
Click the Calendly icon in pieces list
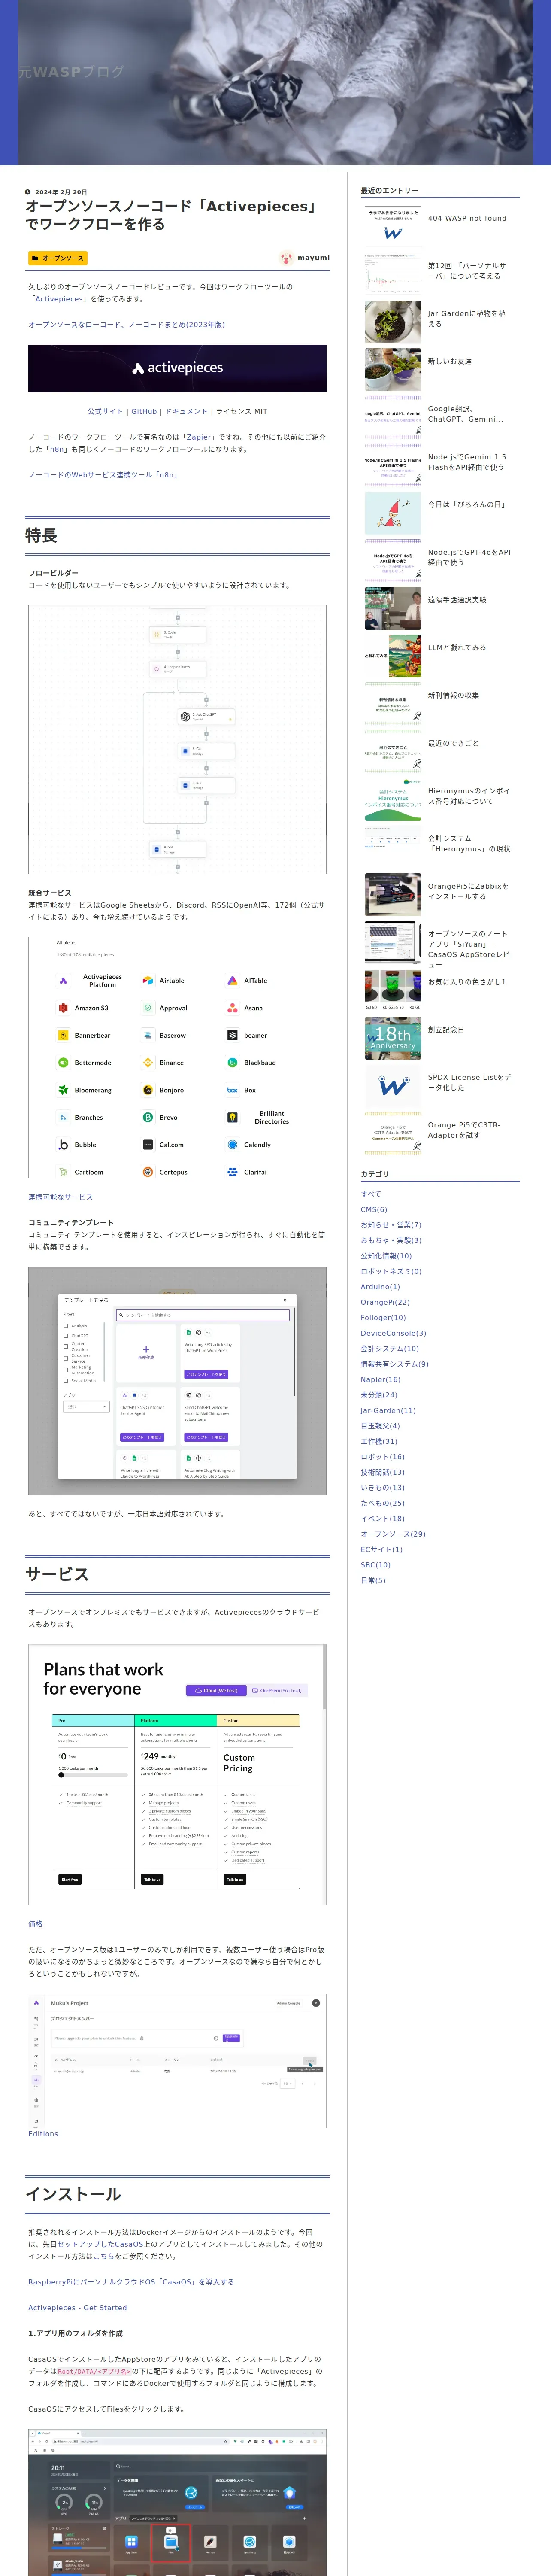[x=232, y=1144]
